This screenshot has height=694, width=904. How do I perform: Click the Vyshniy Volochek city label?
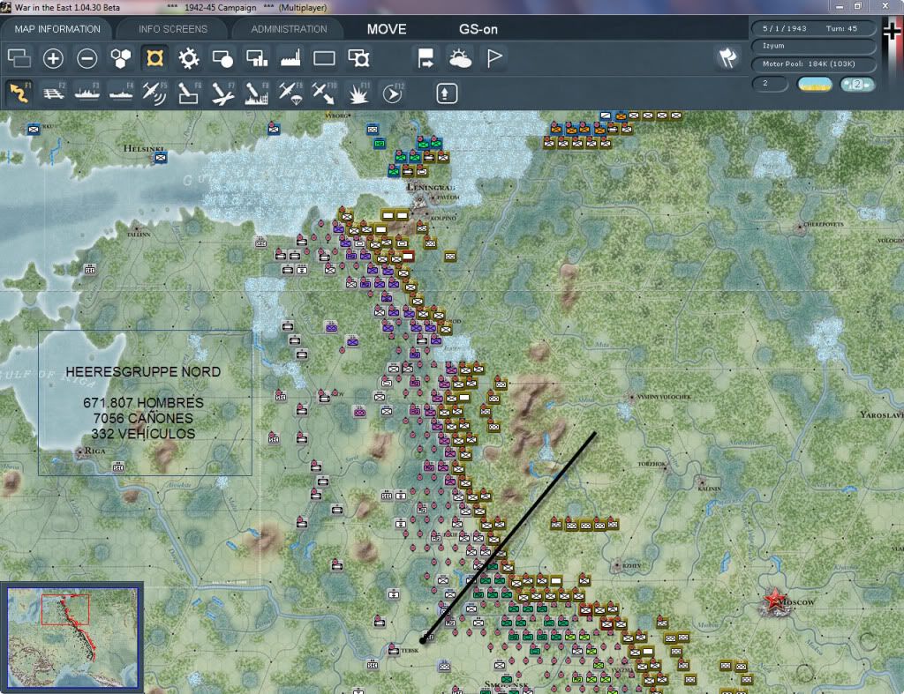click(664, 397)
